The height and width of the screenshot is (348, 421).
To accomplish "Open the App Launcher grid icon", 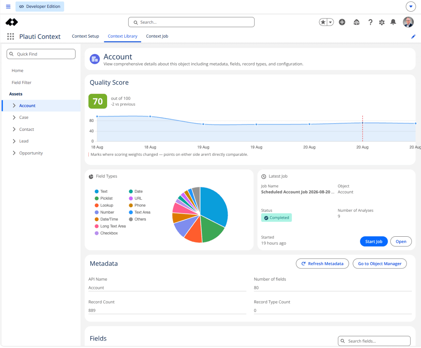I will pyautogui.click(x=11, y=37).
